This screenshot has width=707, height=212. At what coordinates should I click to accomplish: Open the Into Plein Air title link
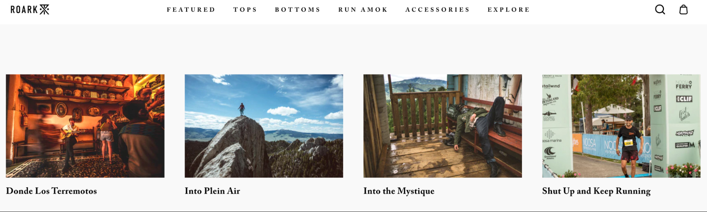point(212,191)
